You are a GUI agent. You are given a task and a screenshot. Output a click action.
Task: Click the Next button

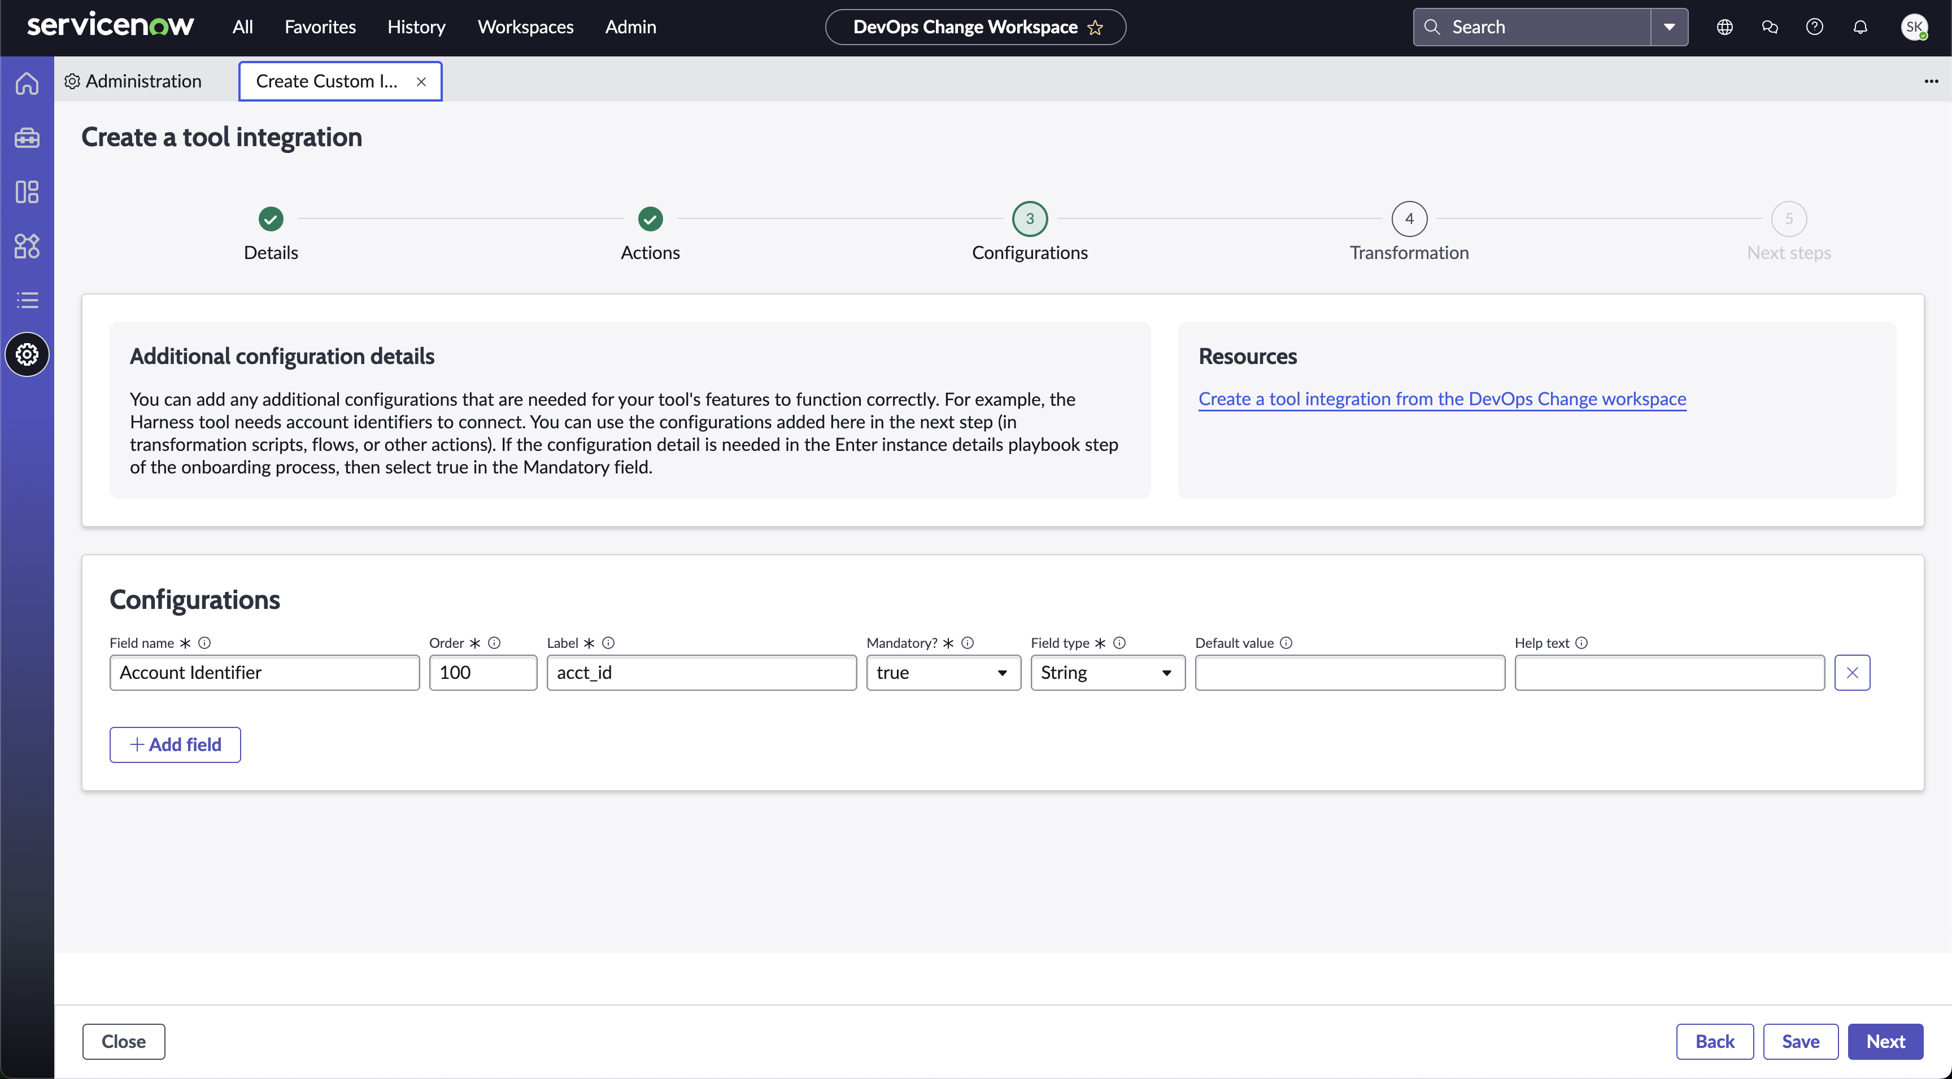pyautogui.click(x=1885, y=1041)
